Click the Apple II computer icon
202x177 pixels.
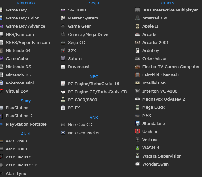[x=137, y=26]
